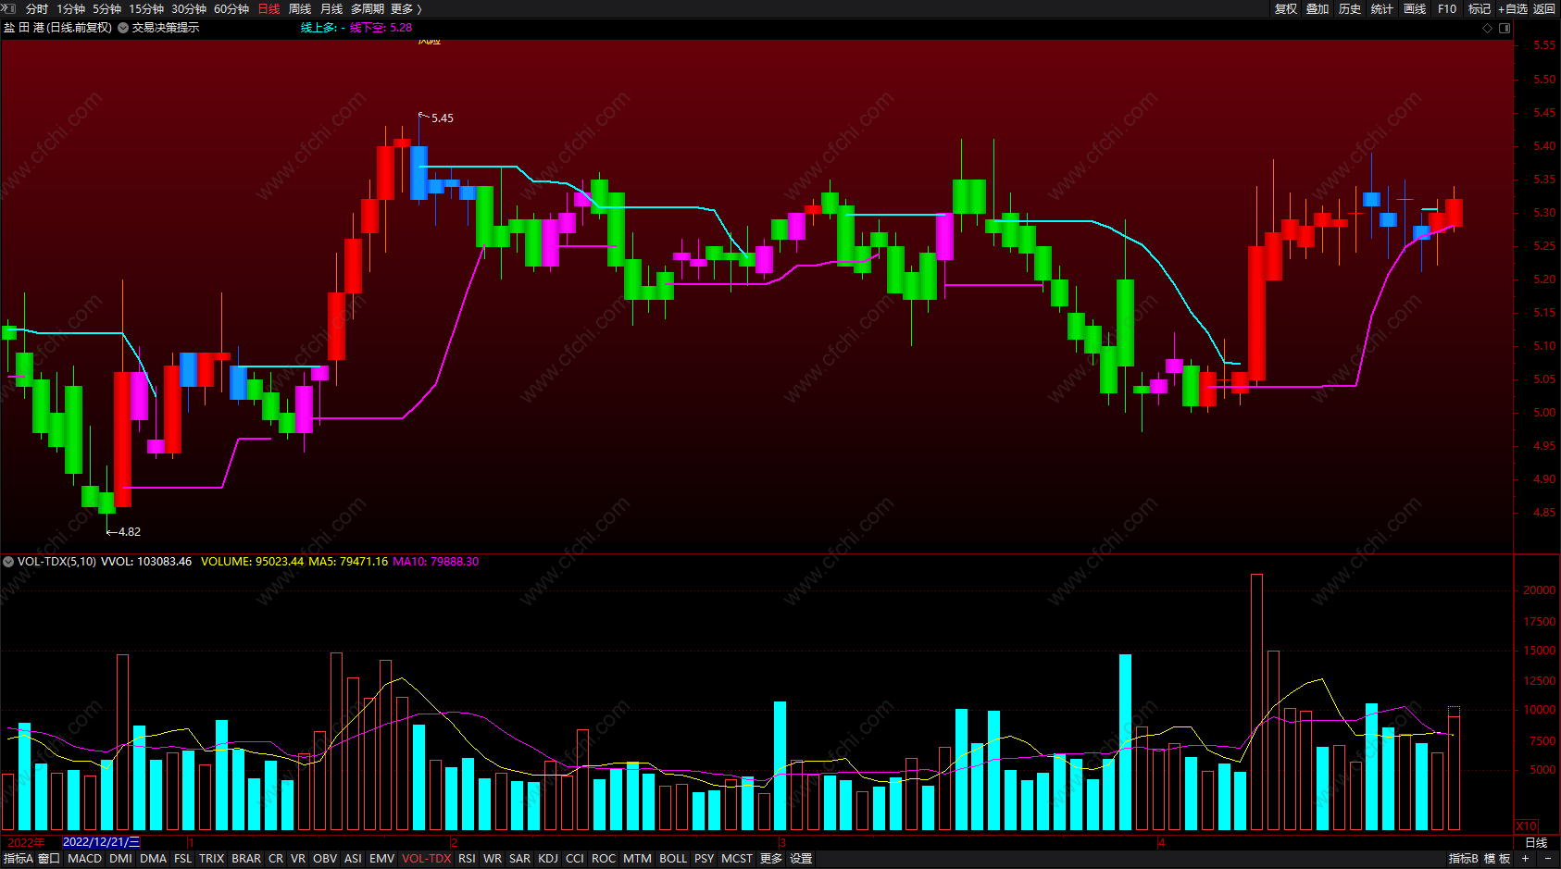Viewport: 1561px width, 869px height.
Task: Expand the 更多 periods dropdown
Action: 406,8
